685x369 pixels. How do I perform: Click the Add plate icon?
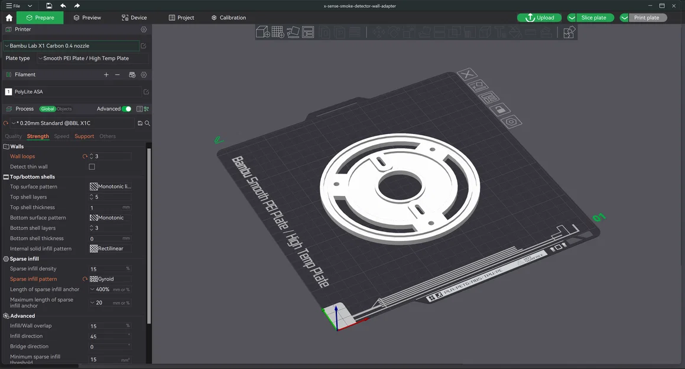[x=278, y=32]
